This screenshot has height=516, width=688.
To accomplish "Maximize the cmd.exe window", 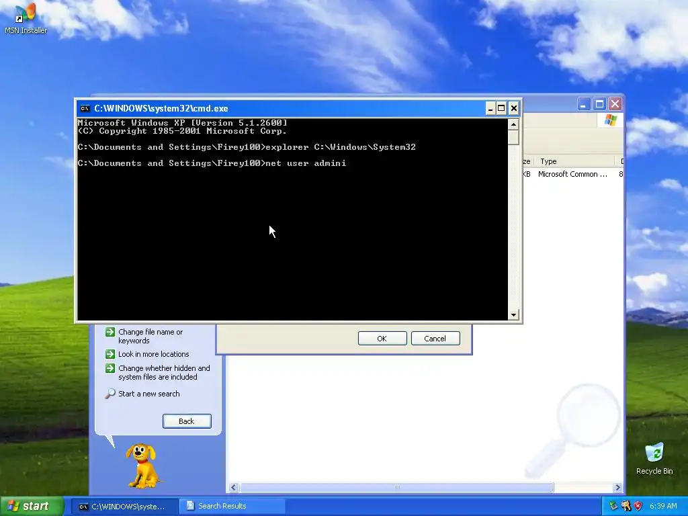I will (x=501, y=108).
